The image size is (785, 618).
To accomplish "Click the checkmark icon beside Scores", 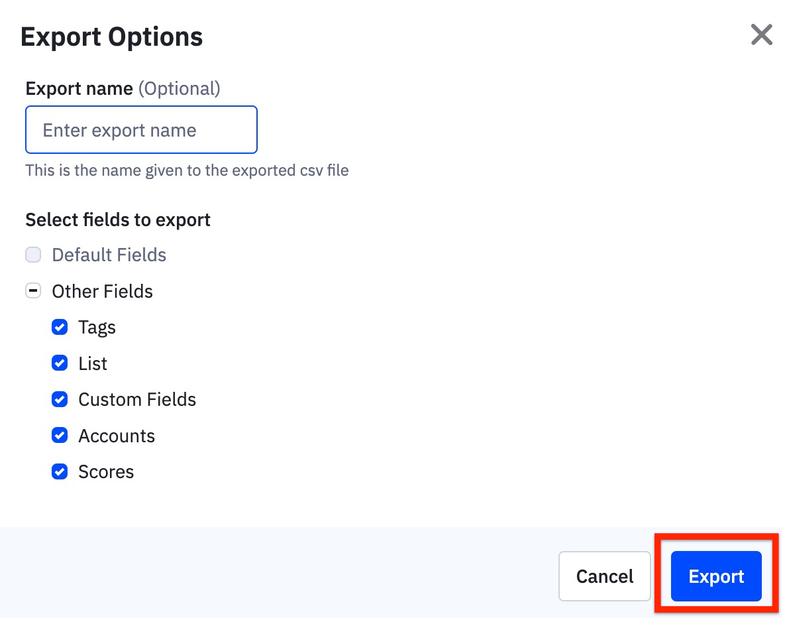I will tap(60, 471).
